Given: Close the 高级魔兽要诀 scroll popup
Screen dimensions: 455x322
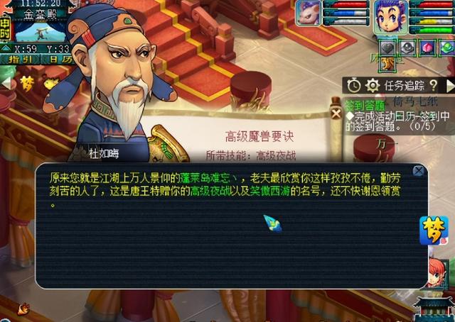Looking at the screenshot, I should 336,113.
